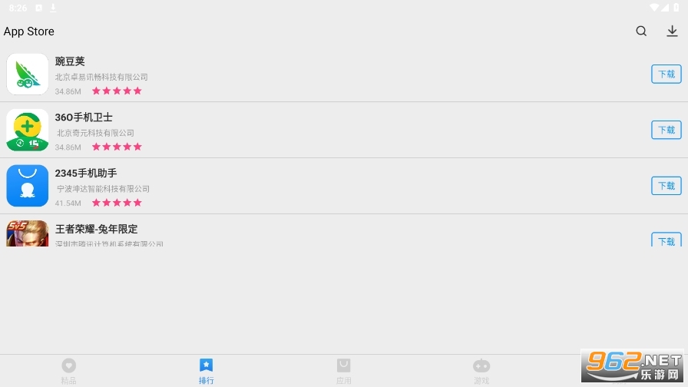This screenshot has height=387, width=688.
Task: Switch to the 应用 apps tab
Action: pos(343,371)
